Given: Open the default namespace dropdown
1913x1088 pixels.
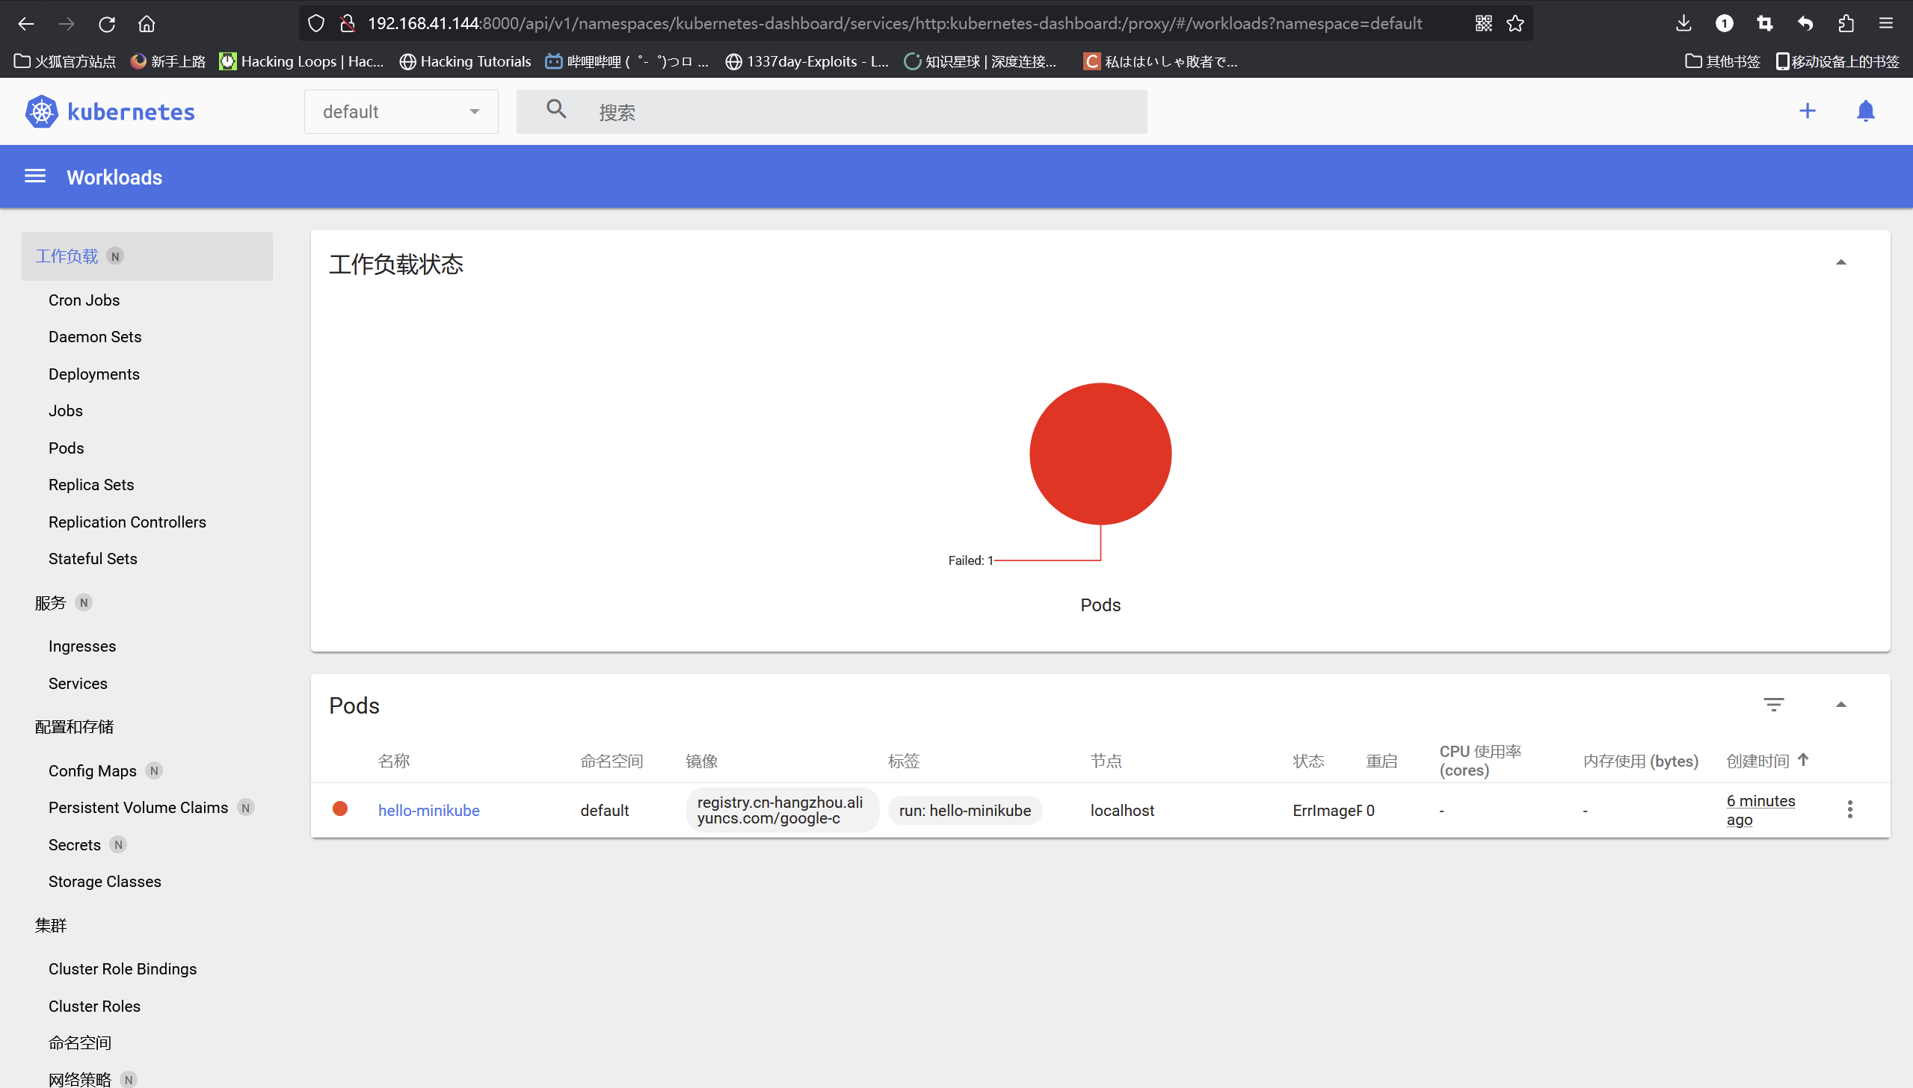Looking at the screenshot, I should [x=401, y=112].
